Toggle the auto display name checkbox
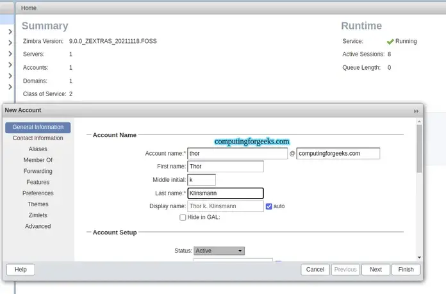The width and height of the screenshot is (446, 294). [x=268, y=206]
